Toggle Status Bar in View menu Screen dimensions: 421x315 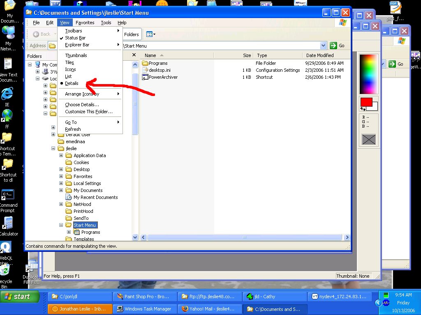coord(75,38)
